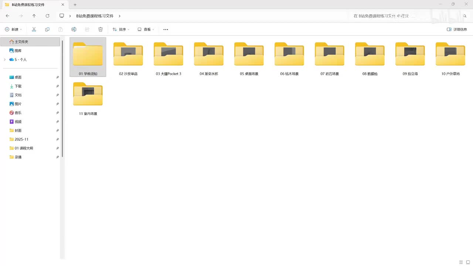
Task: Click the search magnifier icon
Action: [x=465, y=16]
